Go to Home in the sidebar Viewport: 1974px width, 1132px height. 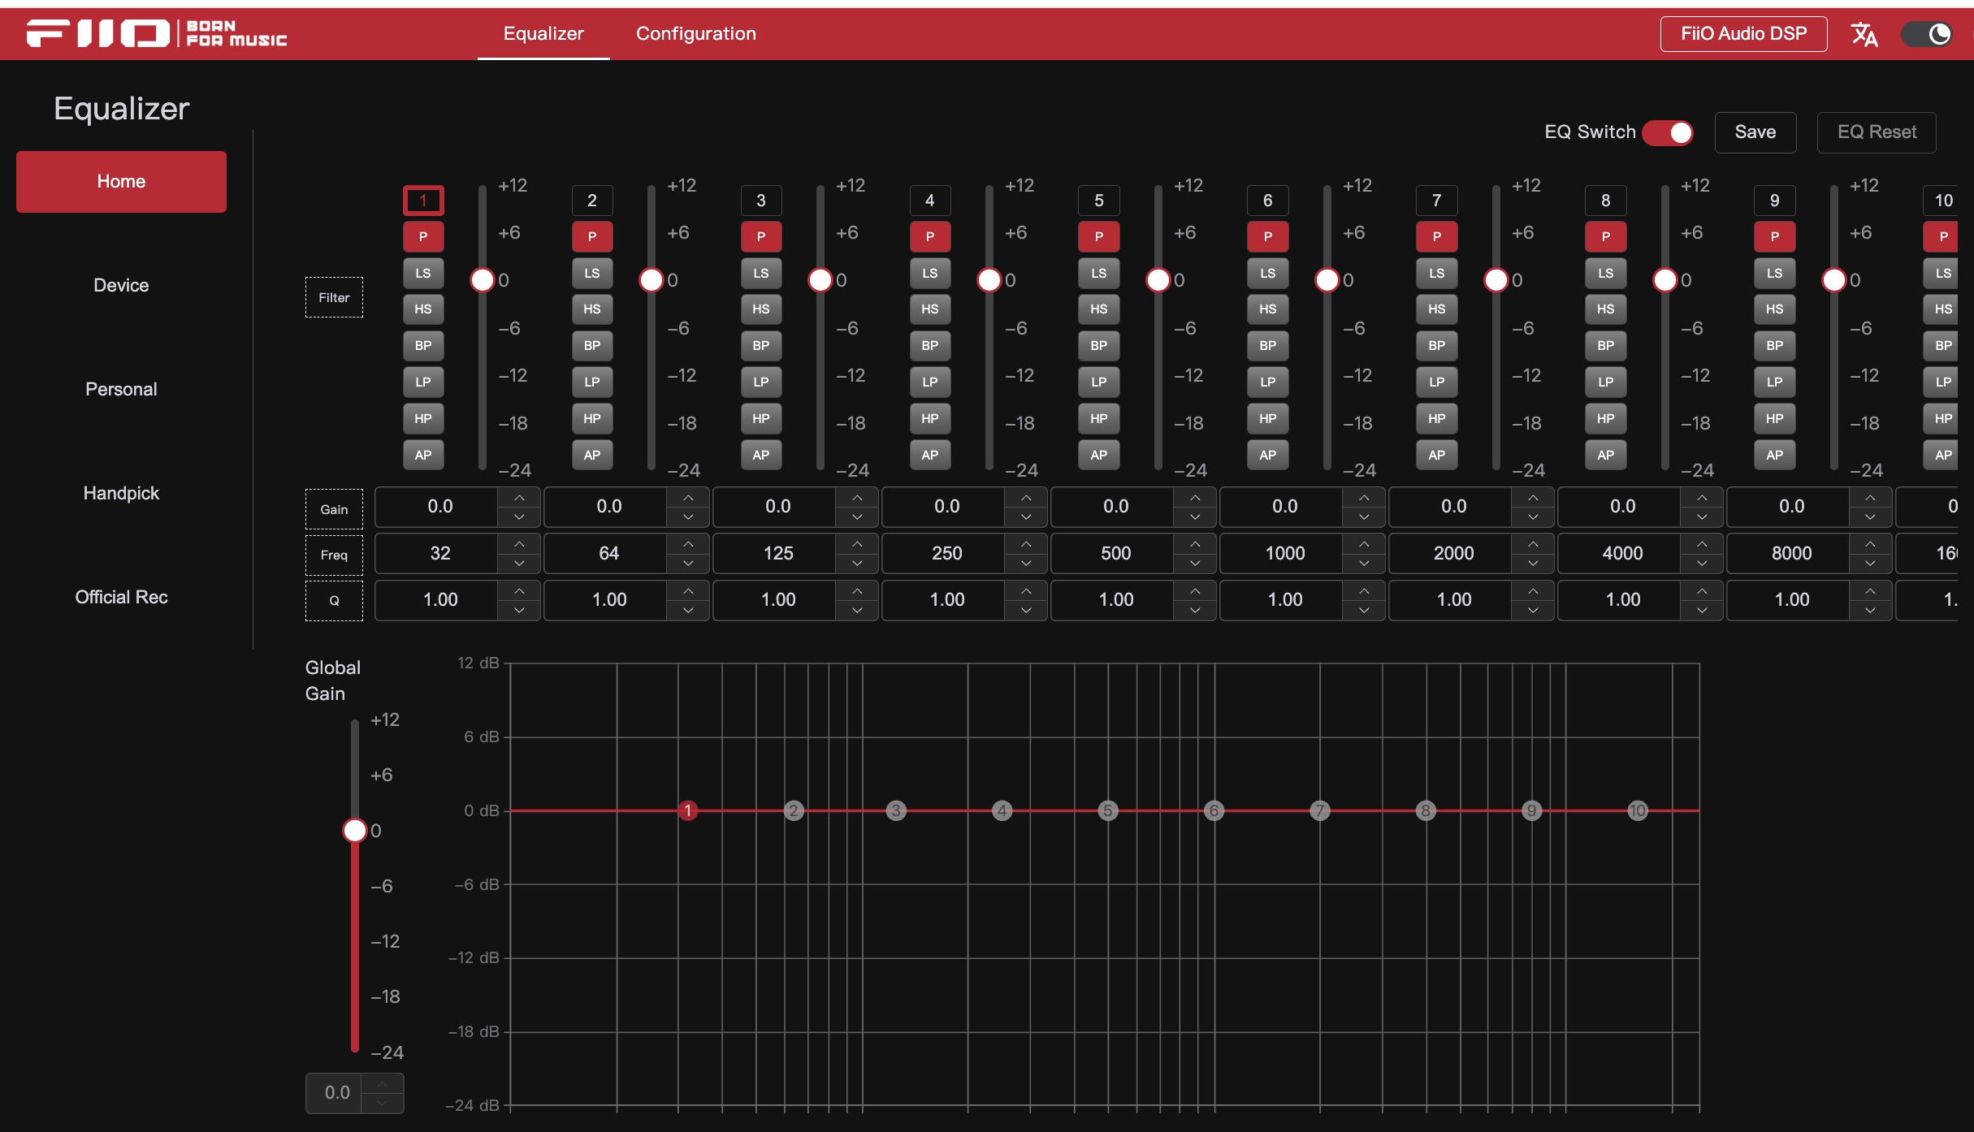click(121, 182)
